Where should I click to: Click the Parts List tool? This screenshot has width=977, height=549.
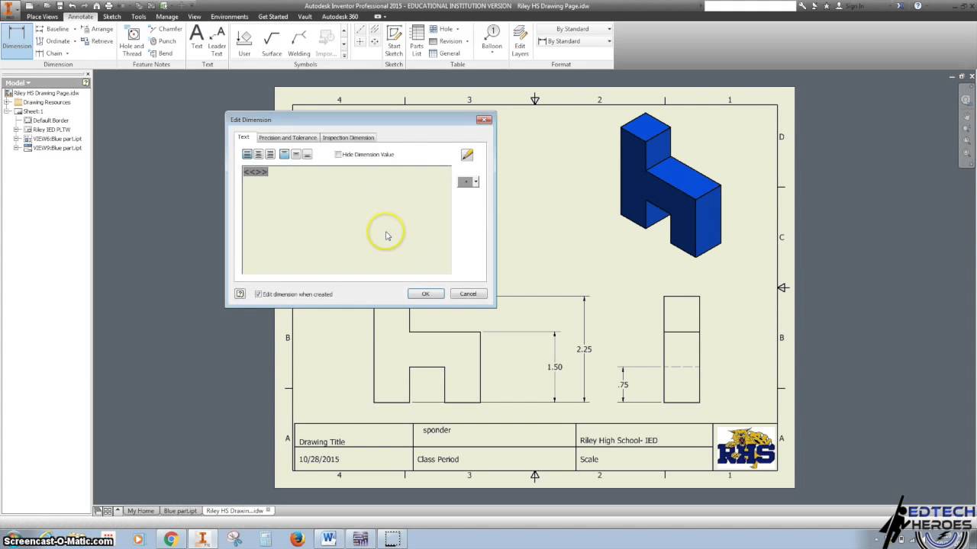417,41
